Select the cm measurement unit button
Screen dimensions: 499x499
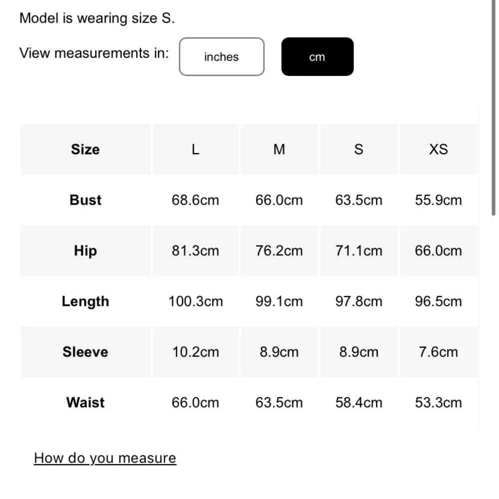(x=317, y=57)
